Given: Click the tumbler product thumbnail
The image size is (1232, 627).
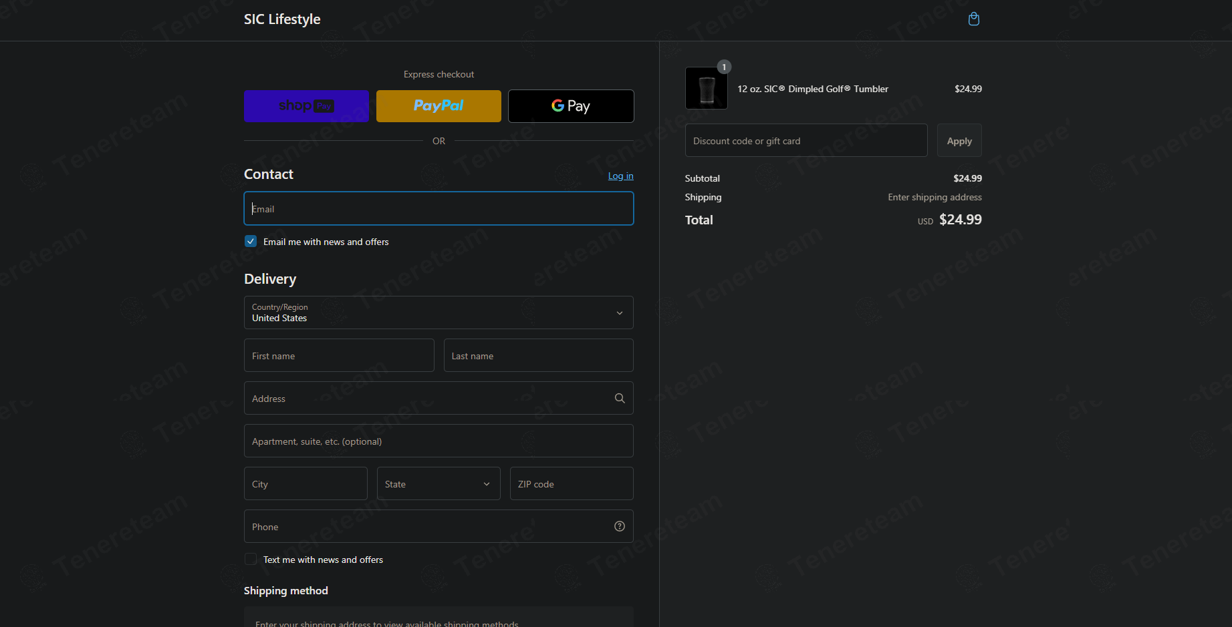Looking at the screenshot, I should (x=707, y=88).
